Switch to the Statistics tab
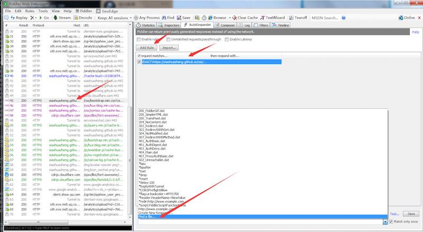Image resolution: width=423 pixels, height=232 pixels. (146, 25)
